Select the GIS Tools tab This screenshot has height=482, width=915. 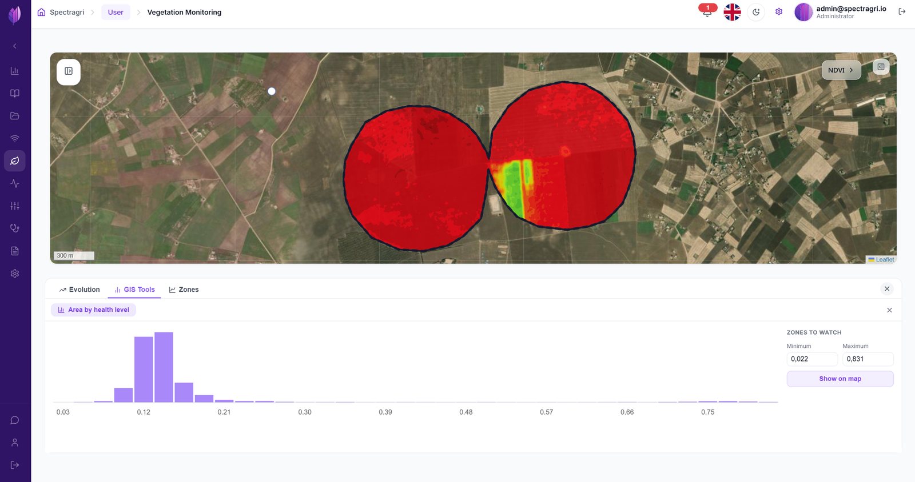[x=134, y=290]
